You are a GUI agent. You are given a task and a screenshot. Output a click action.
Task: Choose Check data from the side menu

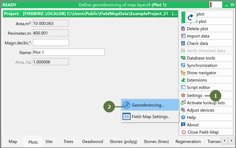tap(206, 43)
